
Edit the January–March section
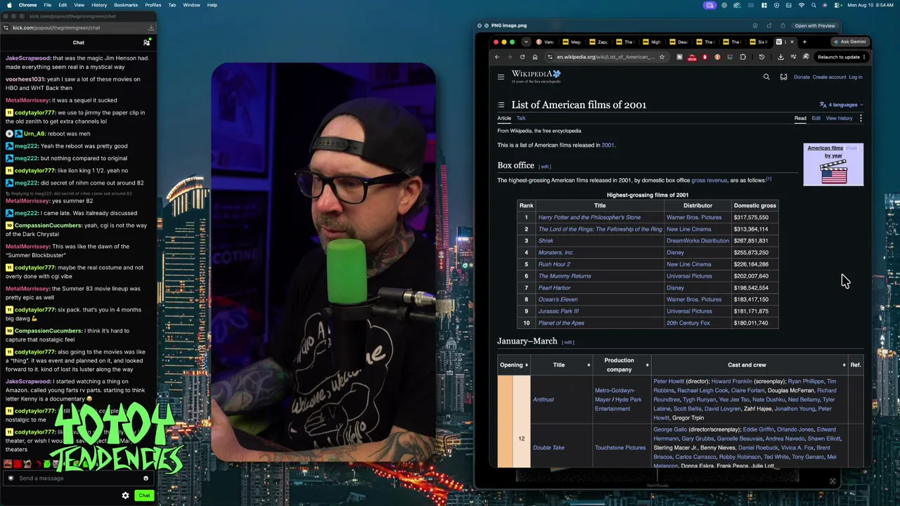(x=568, y=342)
